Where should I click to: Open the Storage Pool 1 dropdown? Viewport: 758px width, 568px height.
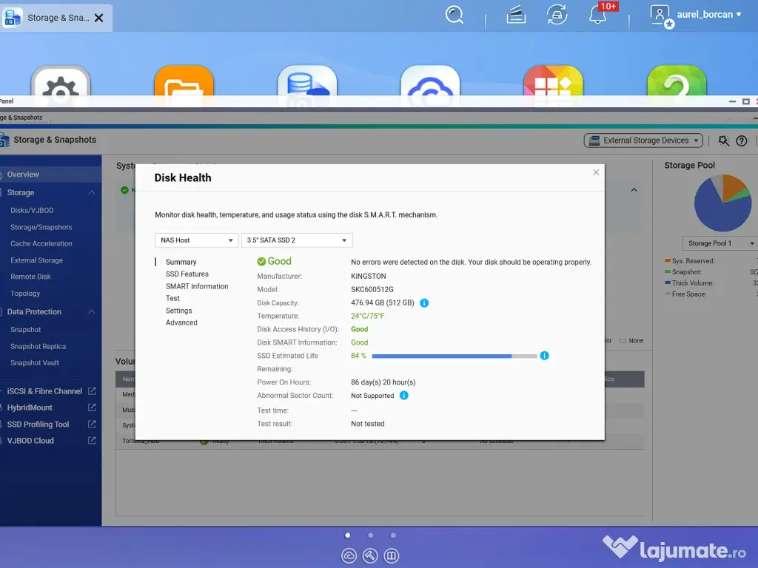click(x=719, y=243)
